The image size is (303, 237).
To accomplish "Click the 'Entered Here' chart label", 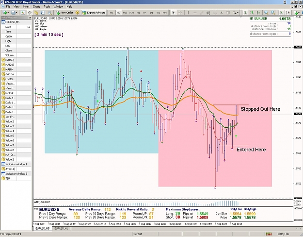I will (x=251, y=150).
